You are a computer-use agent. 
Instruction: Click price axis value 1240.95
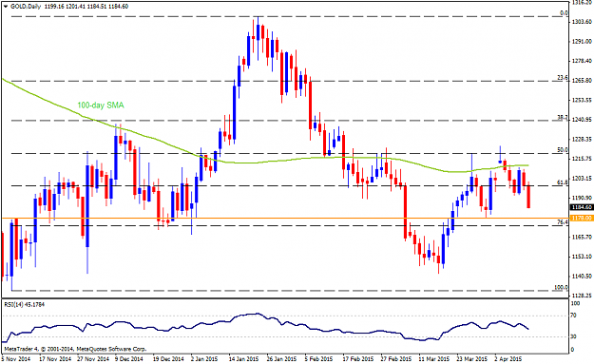point(583,120)
